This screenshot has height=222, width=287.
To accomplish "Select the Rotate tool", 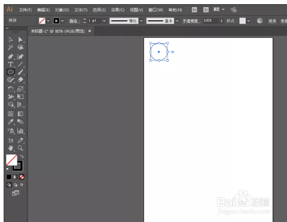I will [11, 89].
